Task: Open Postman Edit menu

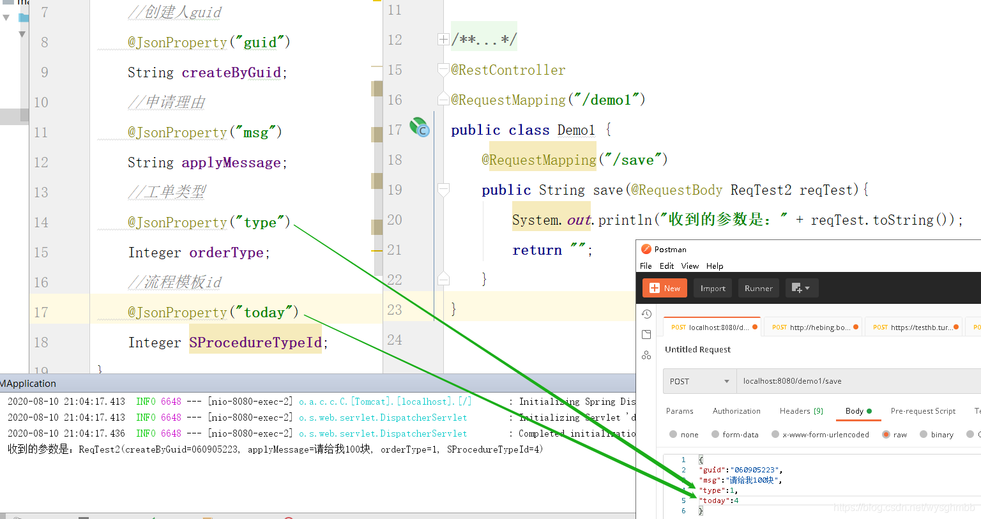Action: point(667,266)
